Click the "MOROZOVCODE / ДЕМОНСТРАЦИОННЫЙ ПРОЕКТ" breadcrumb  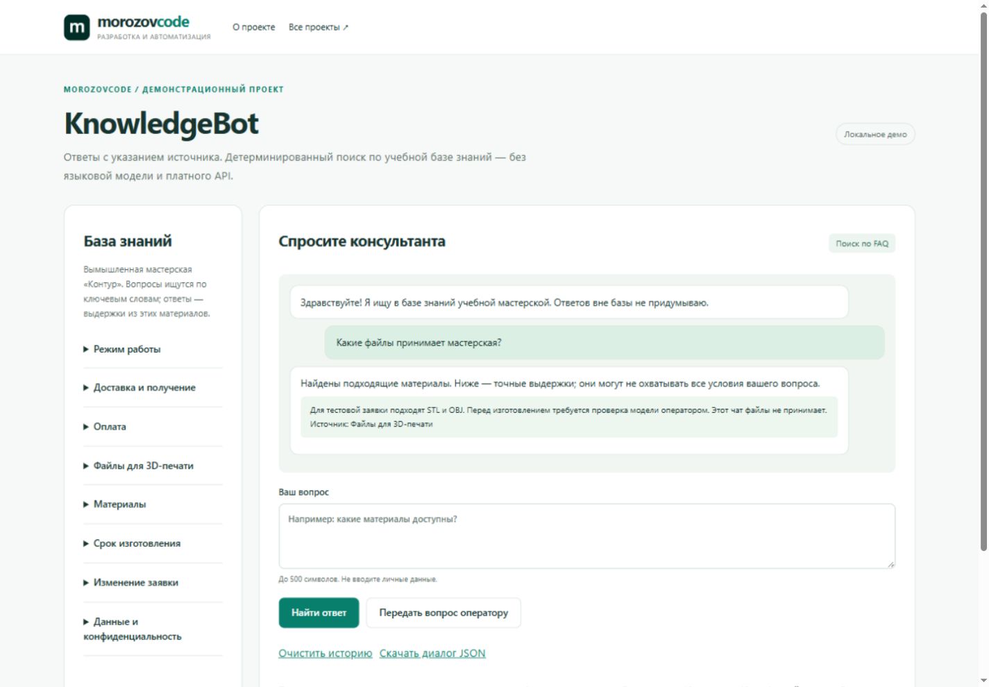pyautogui.click(x=174, y=90)
